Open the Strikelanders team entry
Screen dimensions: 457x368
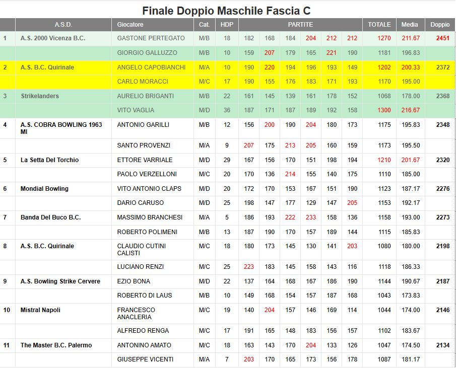(40, 96)
